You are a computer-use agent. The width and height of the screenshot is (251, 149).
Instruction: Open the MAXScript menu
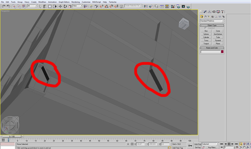[97, 2]
